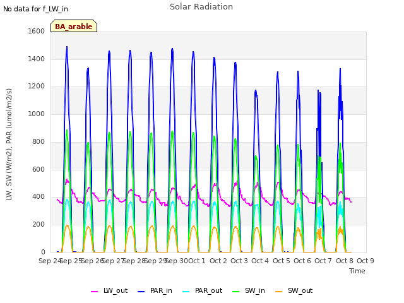The image size is (404, 303).
Task: Click the 200 y-axis tick label
Action: (39, 225)
